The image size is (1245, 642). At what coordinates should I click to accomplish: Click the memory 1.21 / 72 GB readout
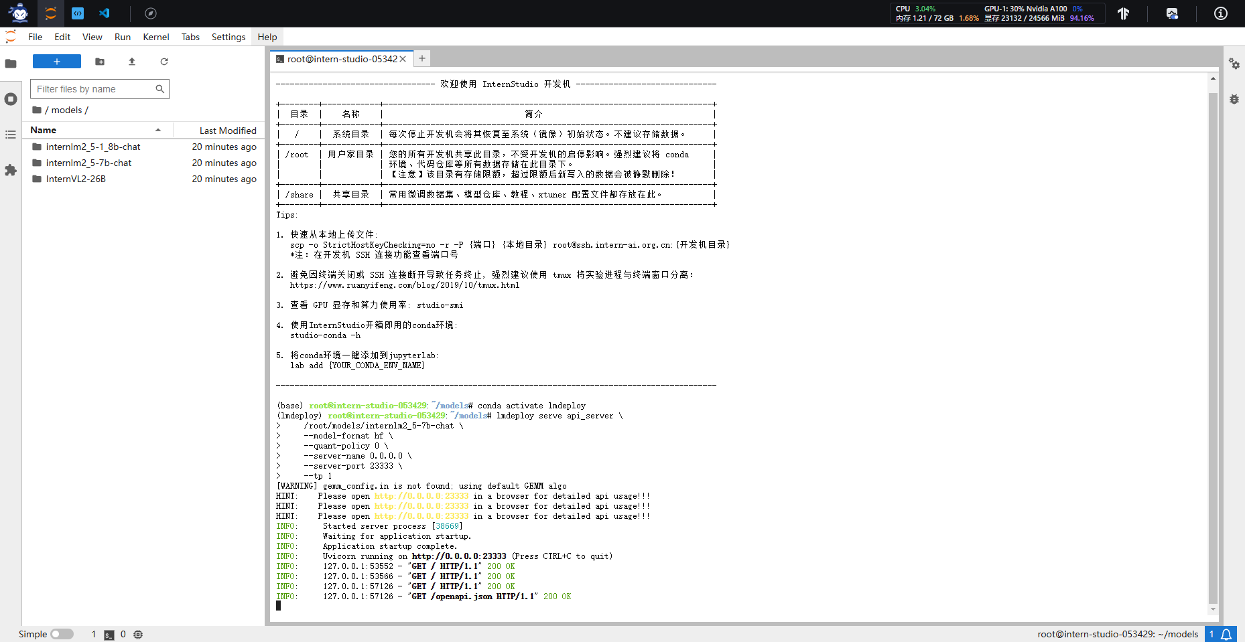point(937,18)
